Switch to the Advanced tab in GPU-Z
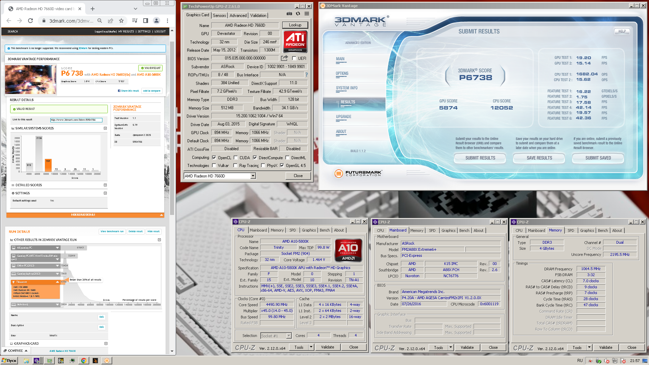 pyautogui.click(x=238, y=16)
